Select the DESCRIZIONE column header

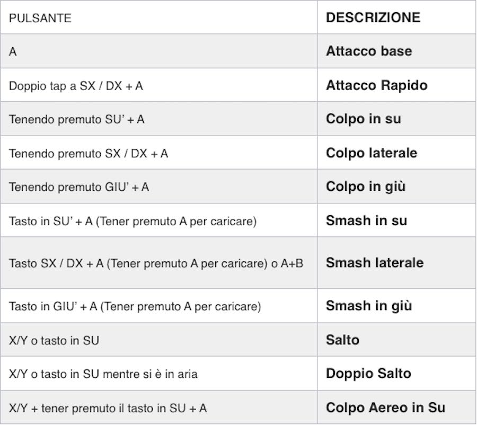396,17
